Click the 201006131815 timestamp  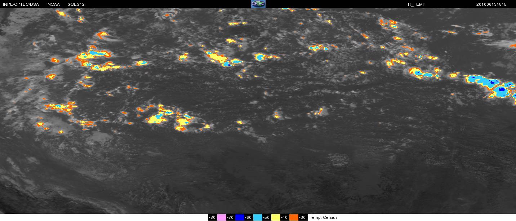[x=491, y=4]
